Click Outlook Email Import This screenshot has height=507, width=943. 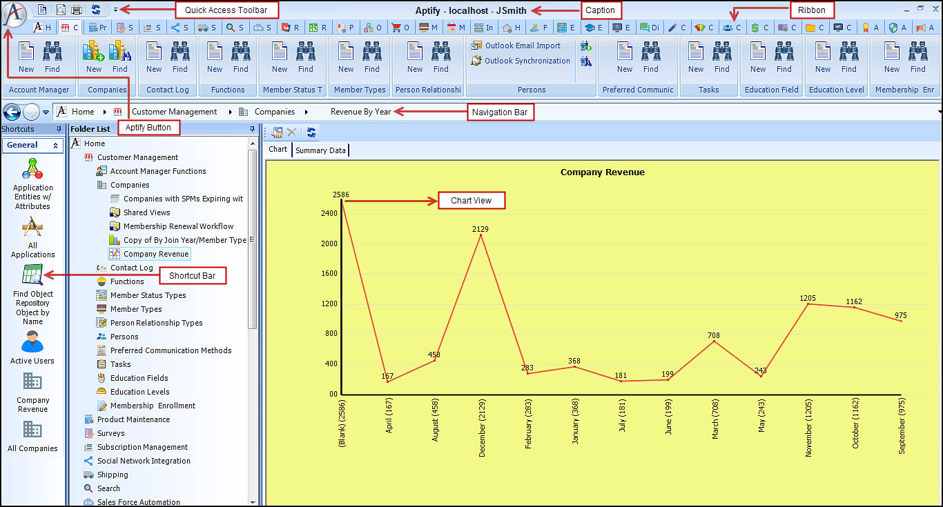click(x=516, y=46)
